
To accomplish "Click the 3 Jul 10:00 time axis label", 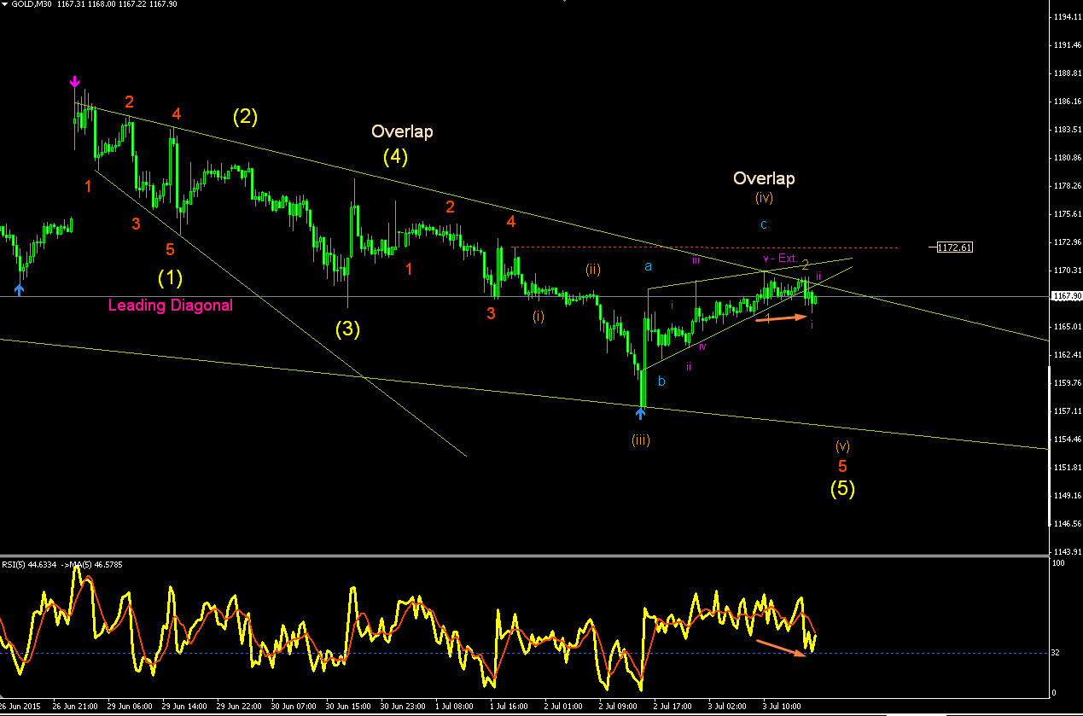I will [783, 707].
